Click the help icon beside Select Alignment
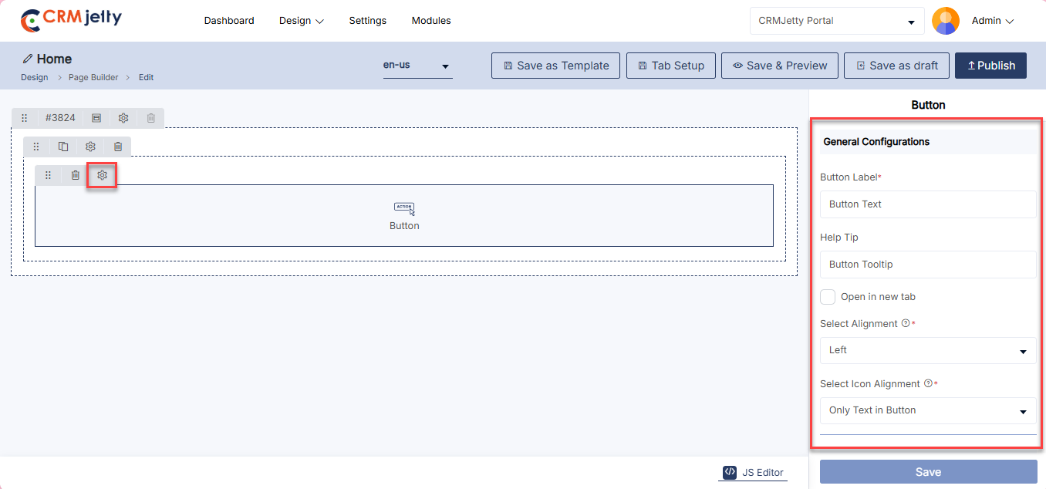 (905, 324)
